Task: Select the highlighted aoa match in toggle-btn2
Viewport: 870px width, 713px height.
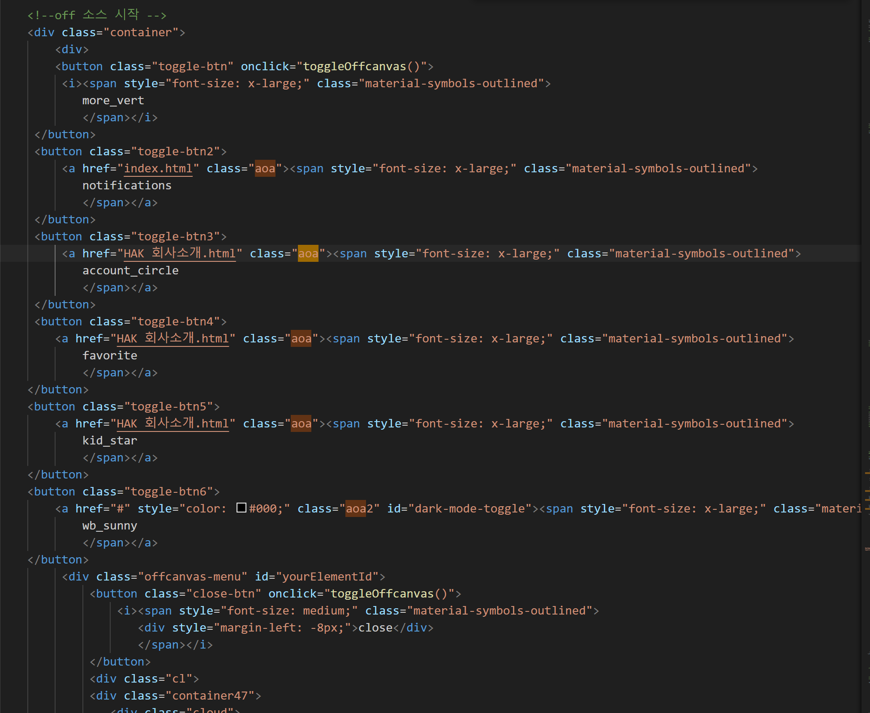Action: coord(265,168)
